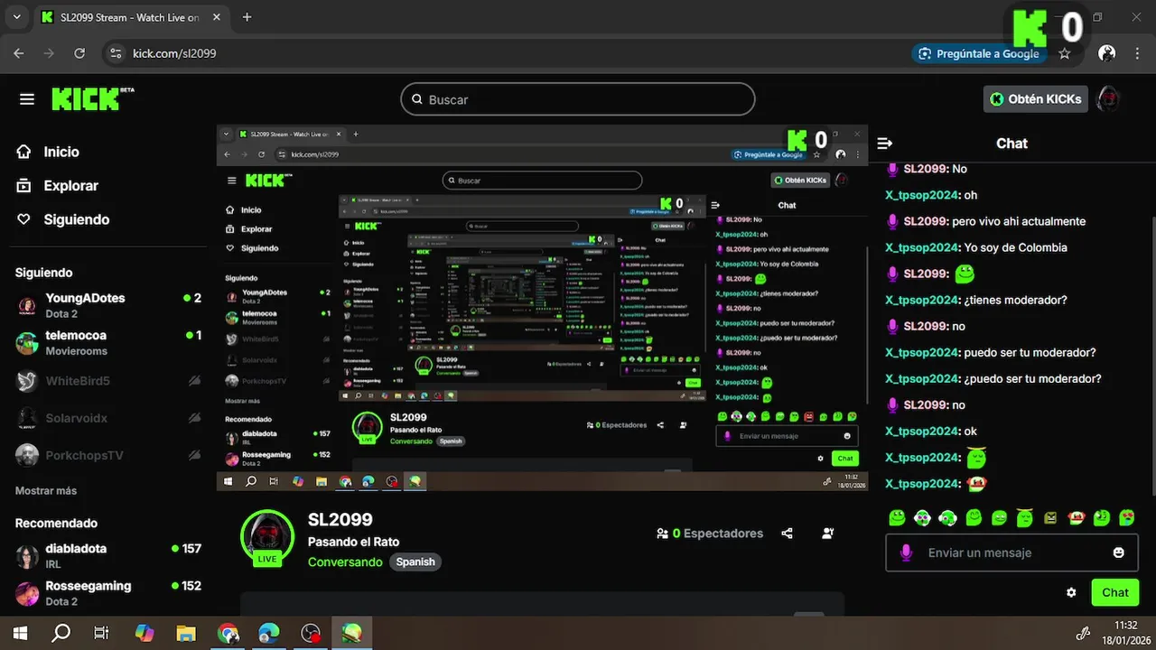This screenshot has height=650, width=1156.
Task: Pick the angel halo green emote
Action: click(x=1024, y=517)
